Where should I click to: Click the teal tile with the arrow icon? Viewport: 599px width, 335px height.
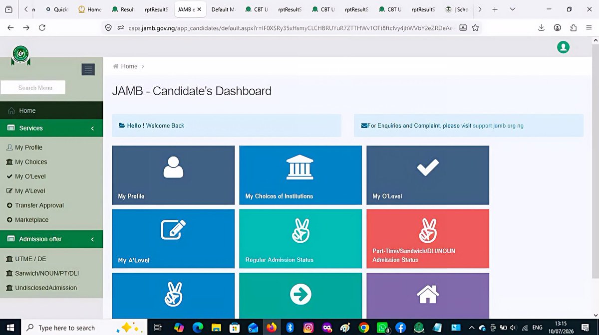coord(300,296)
